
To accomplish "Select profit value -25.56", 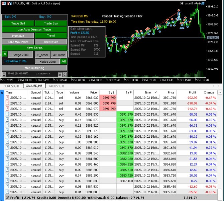I will point(193,192).
